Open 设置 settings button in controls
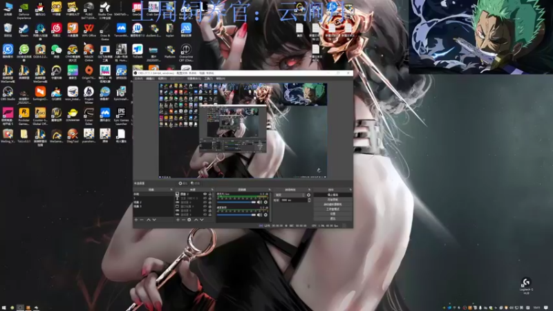 click(332, 214)
